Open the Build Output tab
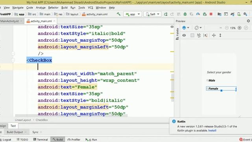 [x=15, y=132]
